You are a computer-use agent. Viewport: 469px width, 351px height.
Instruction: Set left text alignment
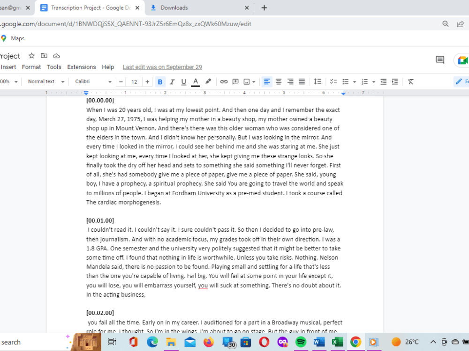[267, 82]
